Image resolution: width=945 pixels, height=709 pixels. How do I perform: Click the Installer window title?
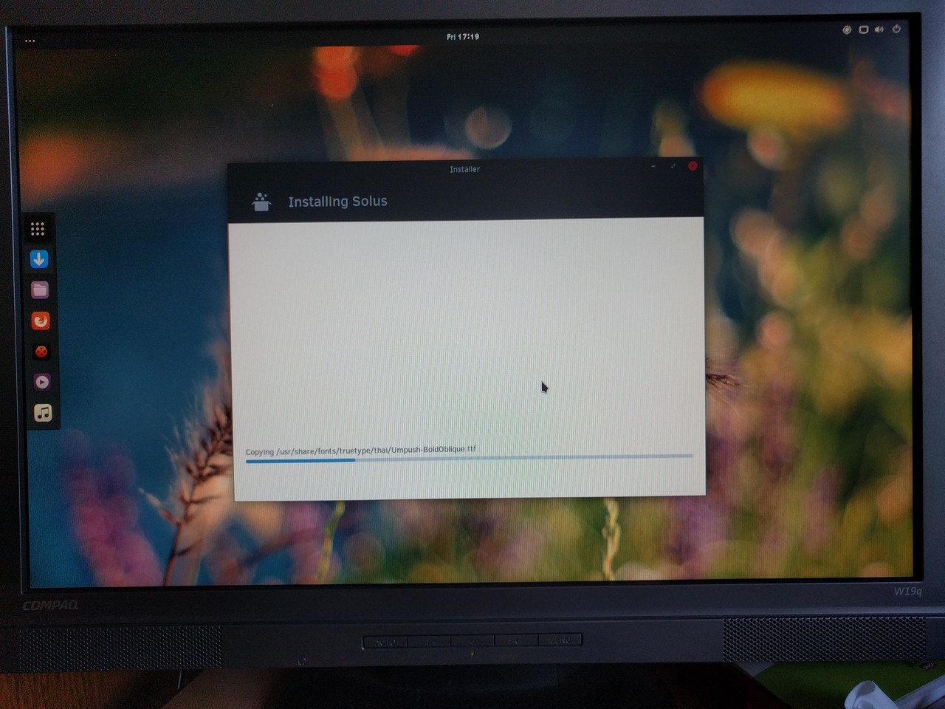[x=464, y=169]
